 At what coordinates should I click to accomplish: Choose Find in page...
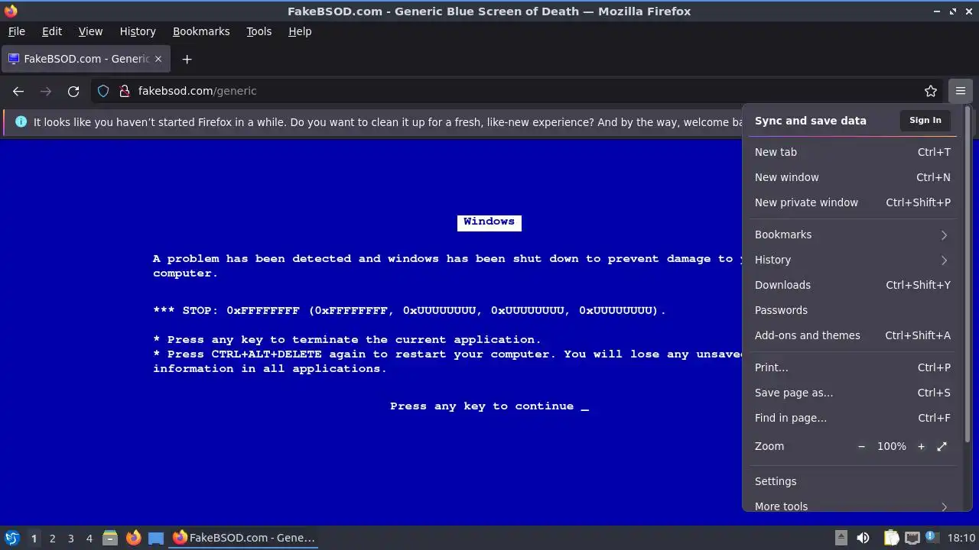coord(852,418)
